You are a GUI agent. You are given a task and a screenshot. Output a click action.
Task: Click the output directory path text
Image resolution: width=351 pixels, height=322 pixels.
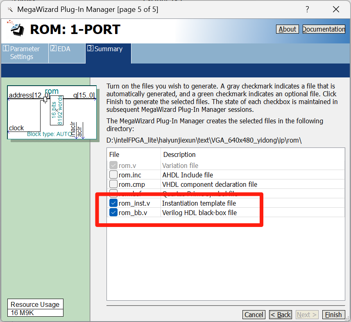204,141
